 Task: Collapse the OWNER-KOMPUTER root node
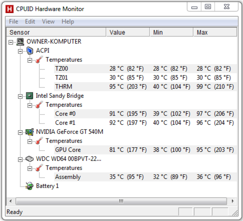click(11, 42)
